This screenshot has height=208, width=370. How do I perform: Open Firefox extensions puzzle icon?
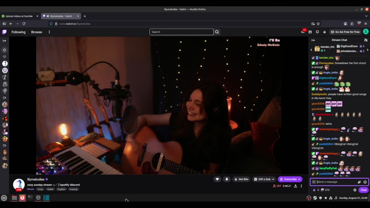(352, 24)
